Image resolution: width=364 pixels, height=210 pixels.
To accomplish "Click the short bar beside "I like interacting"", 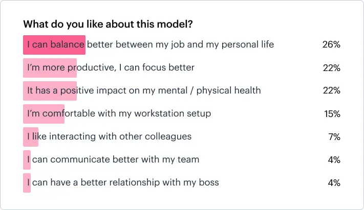I will pyautogui.click(x=30, y=136).
